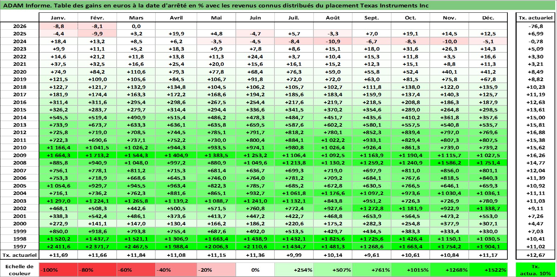Click the -100% red color scale swatch
This screenshot has height=277, width=557.
58,270
